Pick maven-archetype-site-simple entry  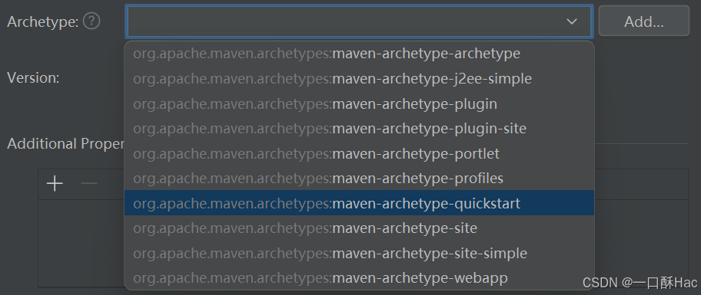(359, 253)
